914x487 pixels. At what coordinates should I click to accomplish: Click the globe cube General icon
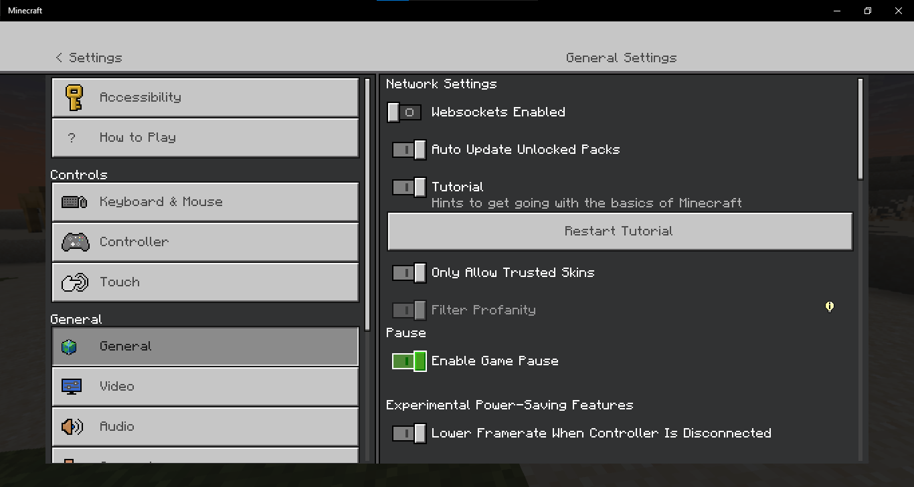[70, 347]
